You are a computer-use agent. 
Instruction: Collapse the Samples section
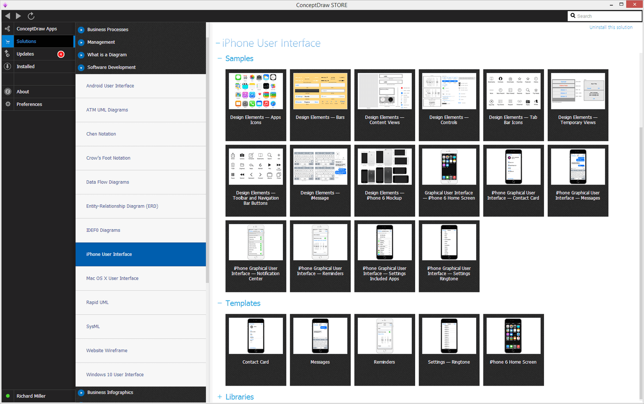(x=220, y=58)
